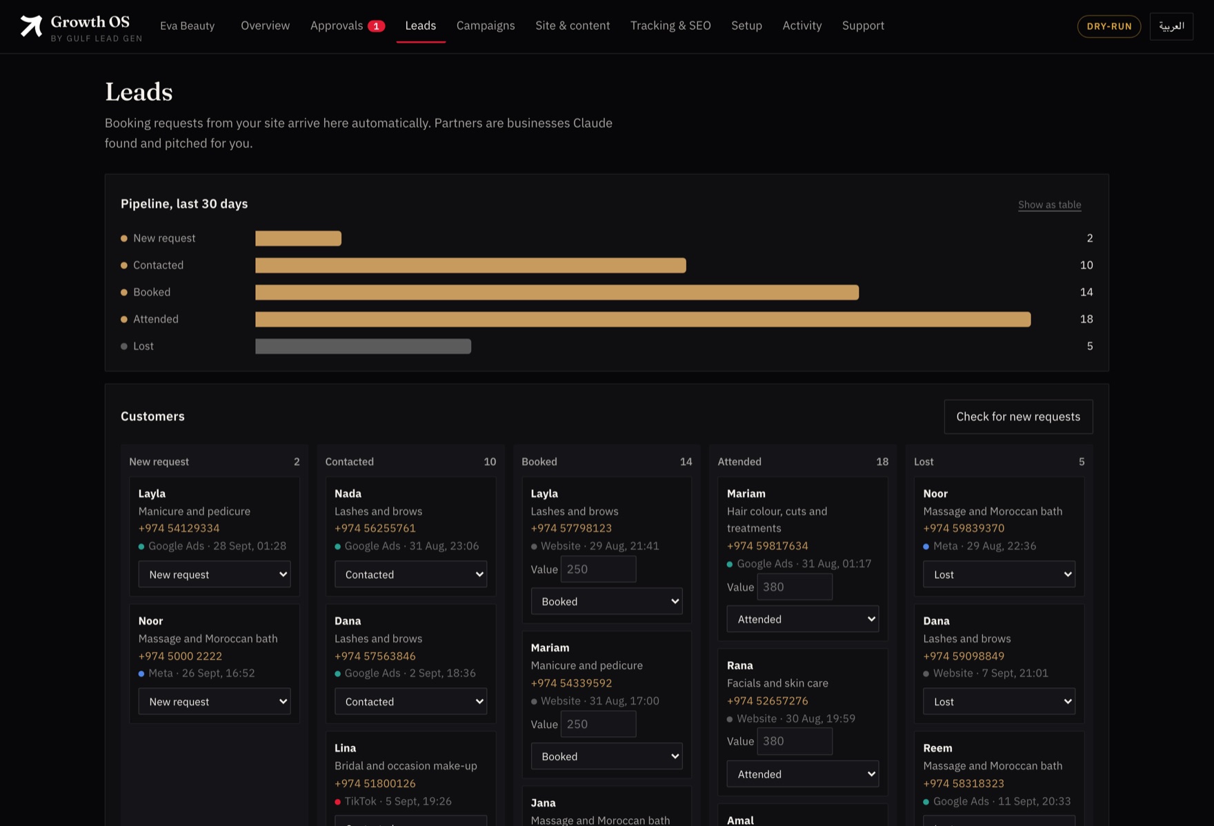This screenshot has width=1214, height=826.
Task: Click the Value field on Rana's card
Action: 795,741
